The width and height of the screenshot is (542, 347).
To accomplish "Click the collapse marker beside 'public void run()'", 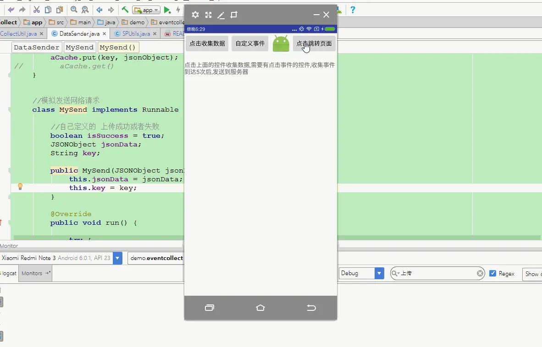I will pos(10,223).
